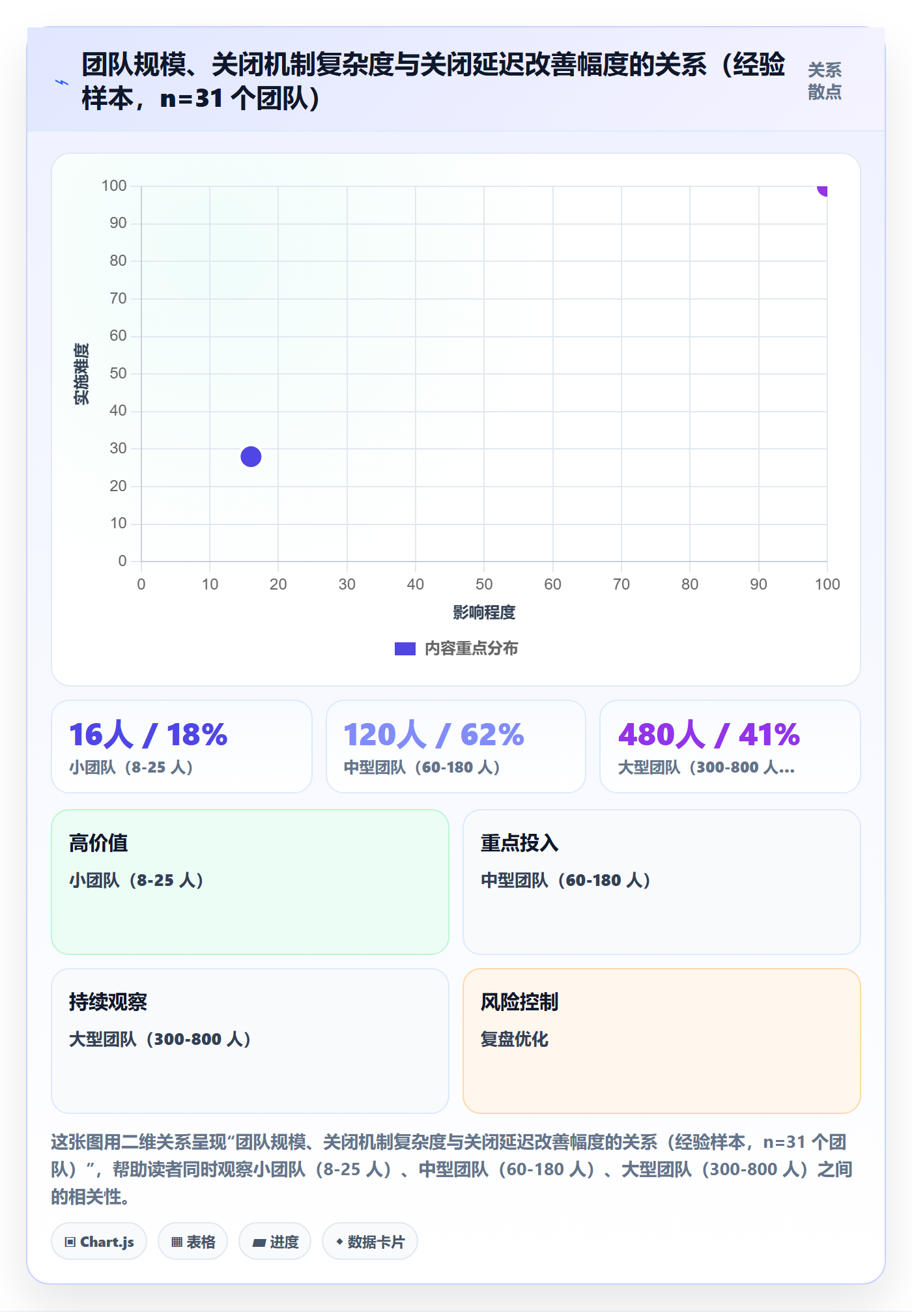Screen dimensions: 912x1312
Task: Open the 16人 / 18% small team card
Action: point(182,747)
